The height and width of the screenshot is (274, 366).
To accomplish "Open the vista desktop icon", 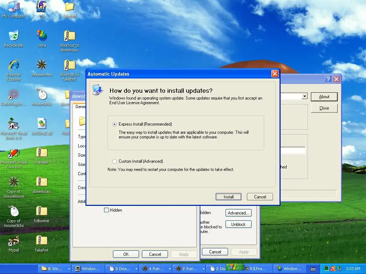I will pos(41,39).
